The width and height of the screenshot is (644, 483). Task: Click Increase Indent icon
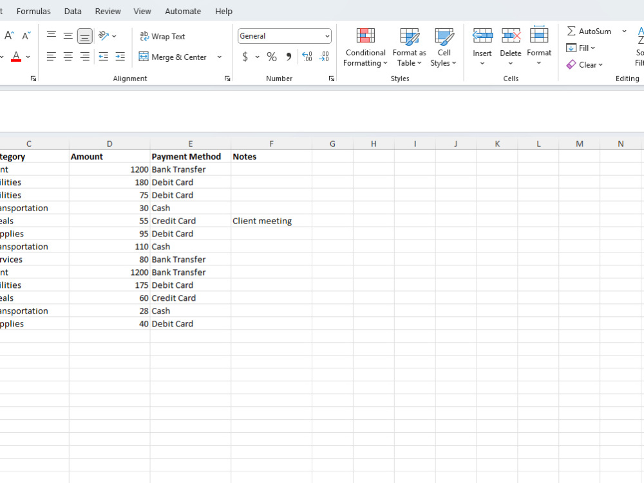click(x=120, y=57)
